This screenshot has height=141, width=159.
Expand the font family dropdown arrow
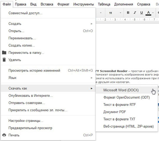101,13
